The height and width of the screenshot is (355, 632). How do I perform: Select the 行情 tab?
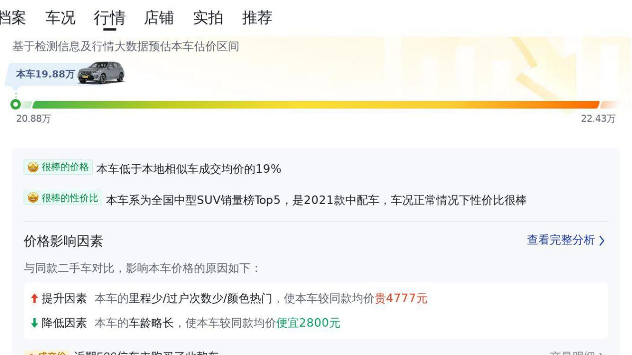(x=109, y=18)
